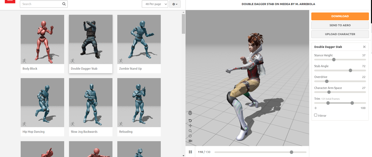Screen dimensions: 372x157
Task: Click the running figure icon on Reloading
Action: [x=121, y=124]
